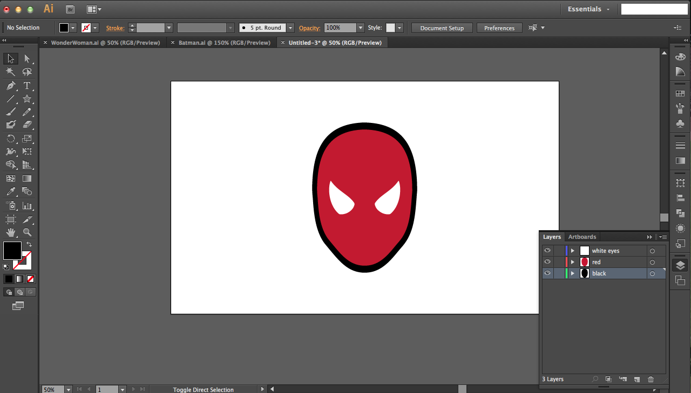This screenshot has width=691, height=393.
Task: Select the Hand tool
Action: (x=11, y=232)
